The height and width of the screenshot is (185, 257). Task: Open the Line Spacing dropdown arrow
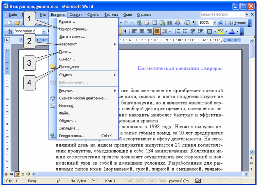(170, 31)
